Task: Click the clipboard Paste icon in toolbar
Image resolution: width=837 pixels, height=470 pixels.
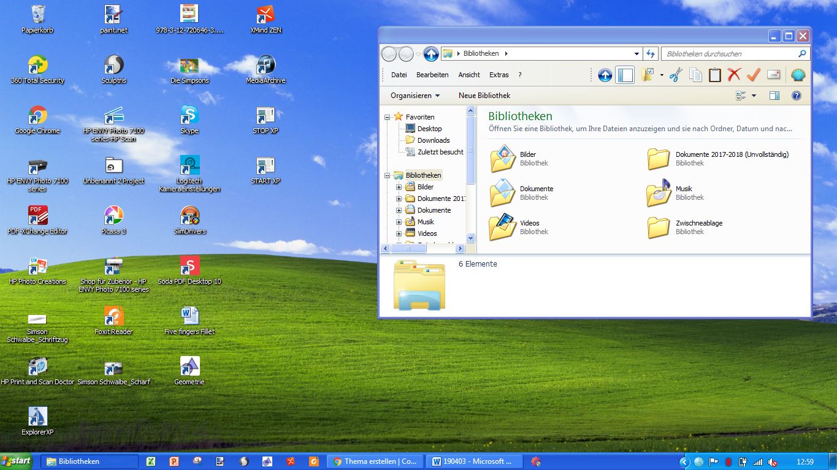Action: tap(715, 75)
